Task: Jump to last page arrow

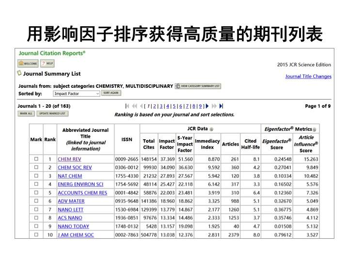Action: 221,106
